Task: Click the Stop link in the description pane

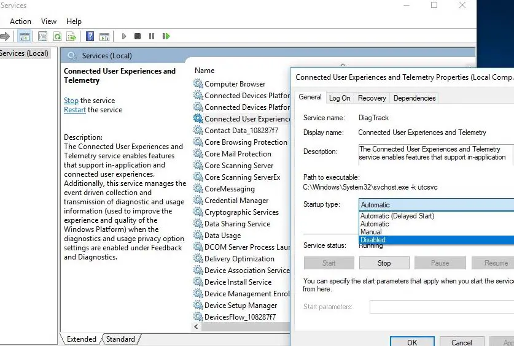Action: coord(71,101)
